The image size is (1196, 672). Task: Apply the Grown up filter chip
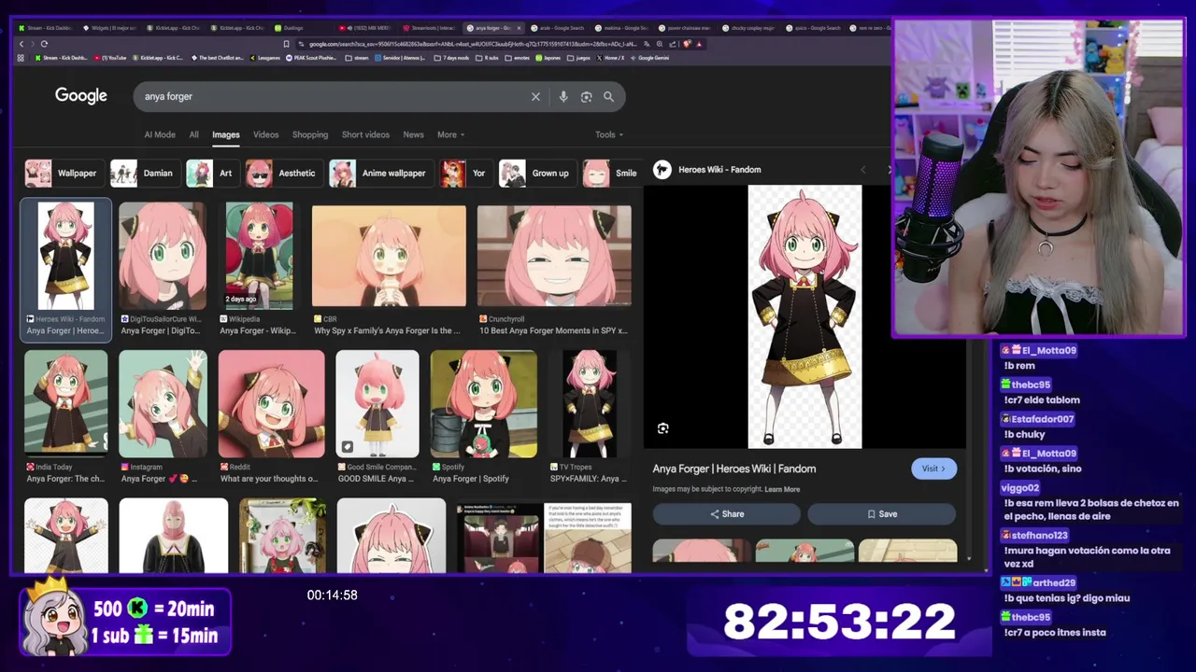(x=536, y=173)
